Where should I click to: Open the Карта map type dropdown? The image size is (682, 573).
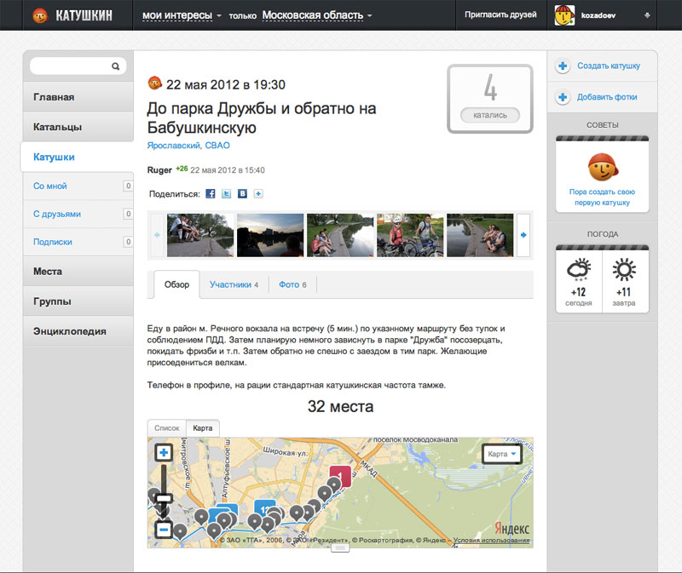click(502, 454)
